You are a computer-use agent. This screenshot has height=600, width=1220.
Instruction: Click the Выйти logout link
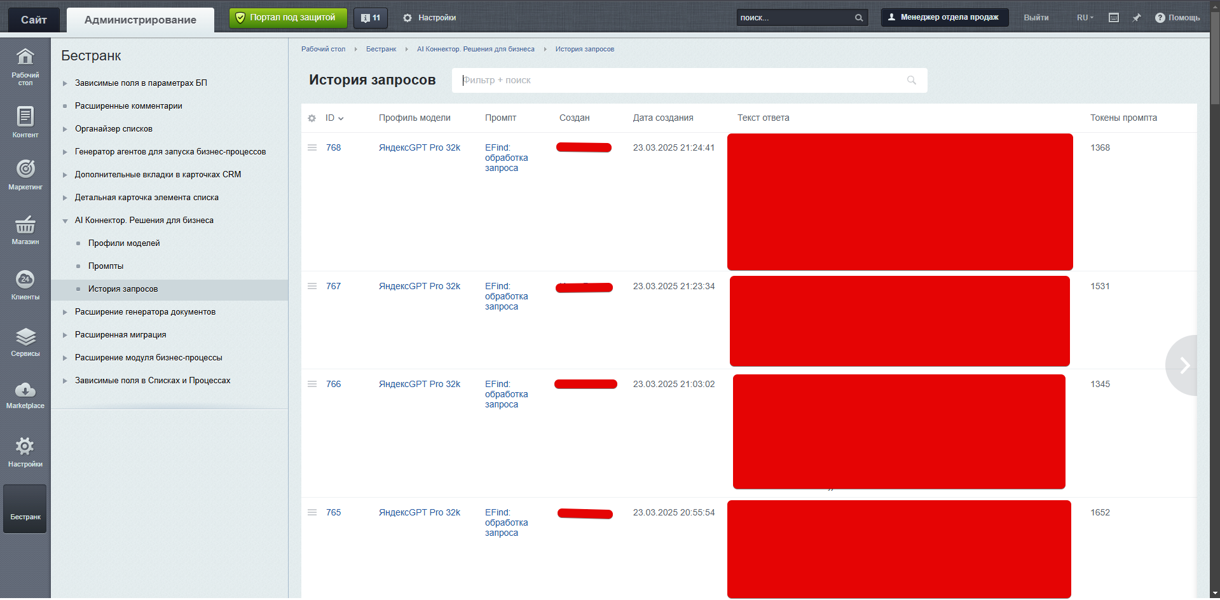coord(1036,18)
